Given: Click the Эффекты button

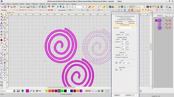Looking at the screenshot, I should 117,95.
